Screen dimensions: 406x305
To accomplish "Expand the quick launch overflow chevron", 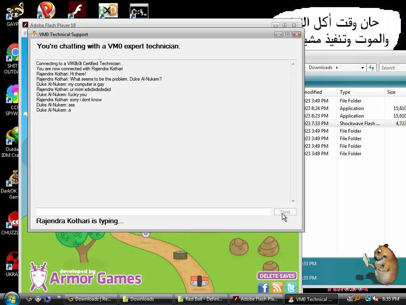I will (x=59, y=297).
